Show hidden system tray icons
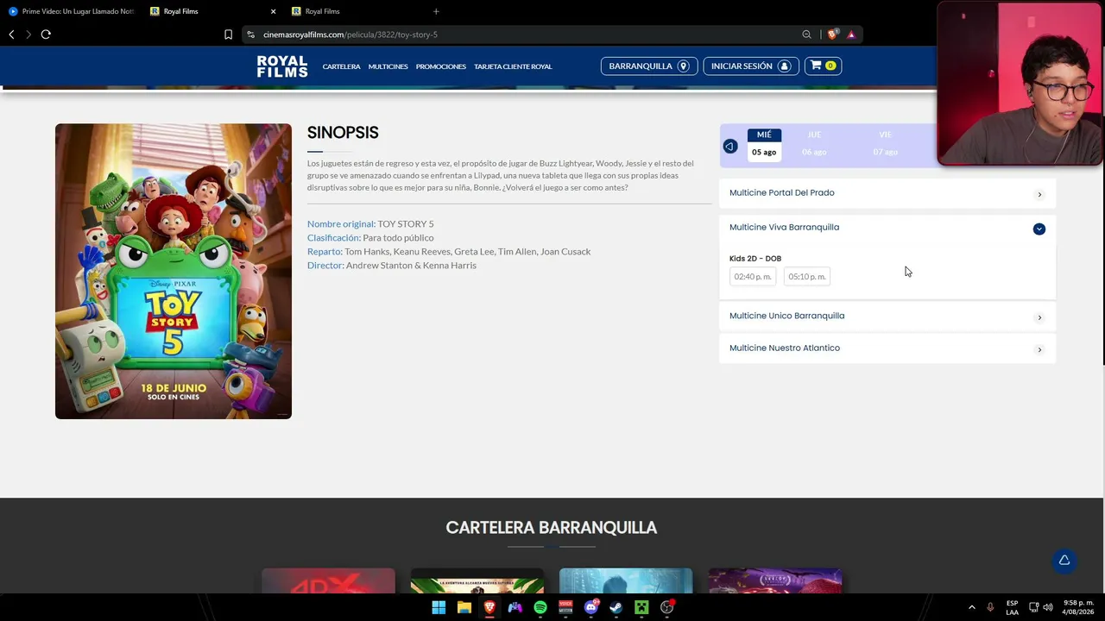This screenshot has height=621, width=1105. [x=971, y=607]
